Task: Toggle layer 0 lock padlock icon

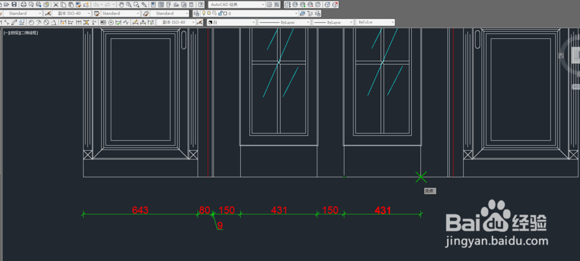Action: pos(220,13)
